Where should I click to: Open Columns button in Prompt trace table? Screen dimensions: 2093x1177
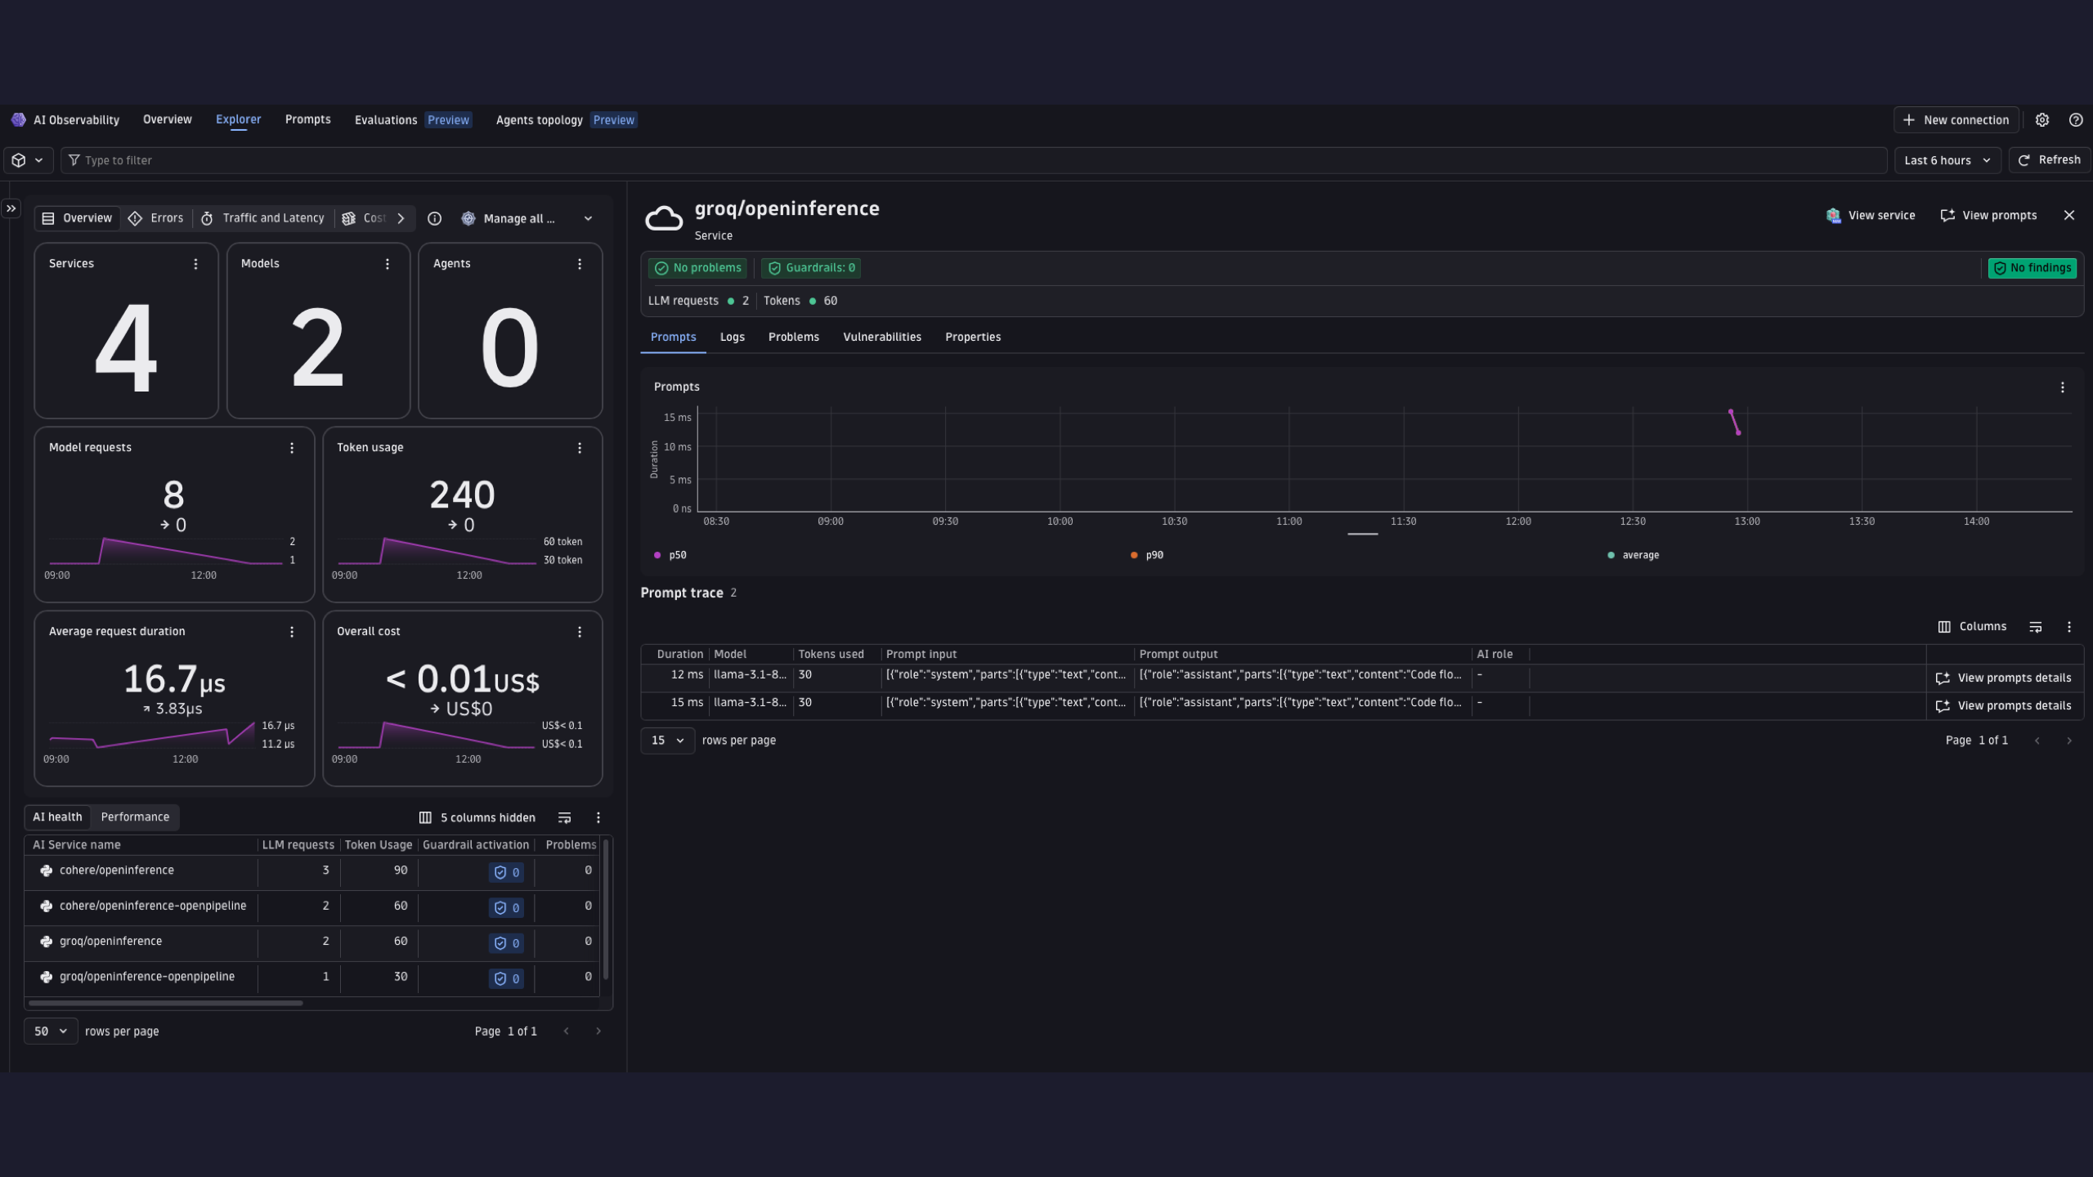[x=1972, y=627]
